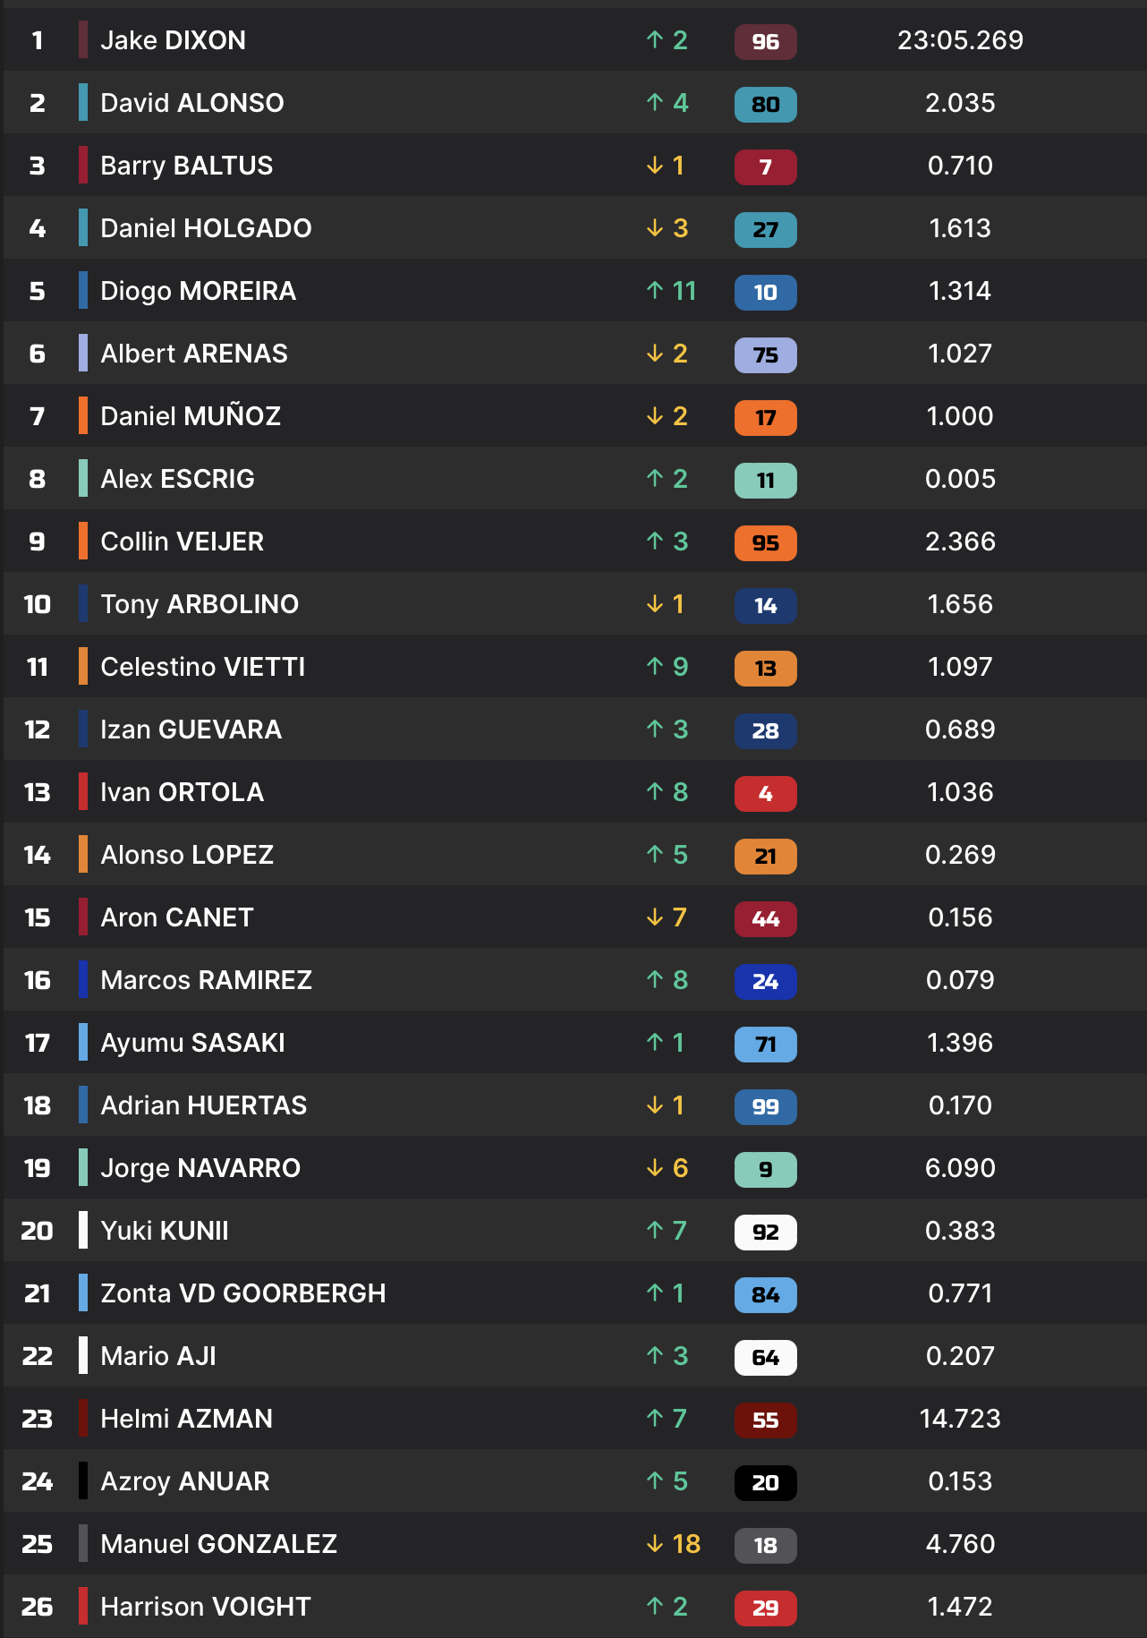Viewport: 1147px width, 1638px height.
Task: Click Marcos Ramirez's blue team color bar
Action: 83,979
